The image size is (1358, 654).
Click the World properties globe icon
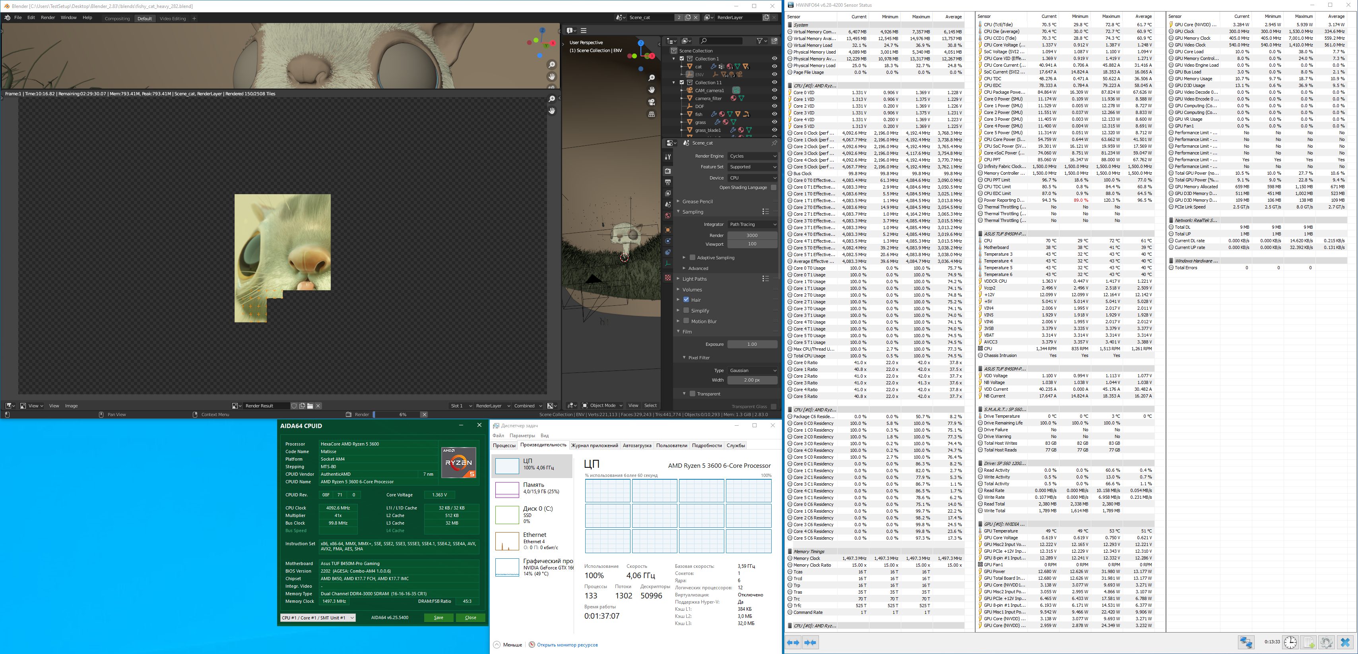667,216
